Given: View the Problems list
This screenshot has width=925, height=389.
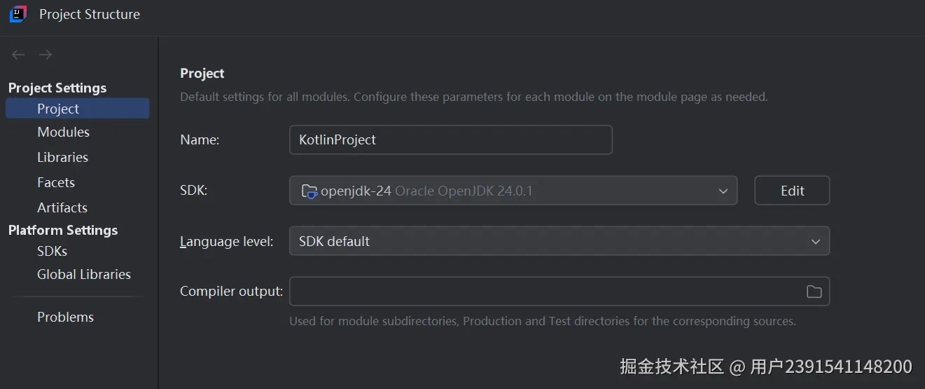Looking at the screenshot, I should click(65, 317).
